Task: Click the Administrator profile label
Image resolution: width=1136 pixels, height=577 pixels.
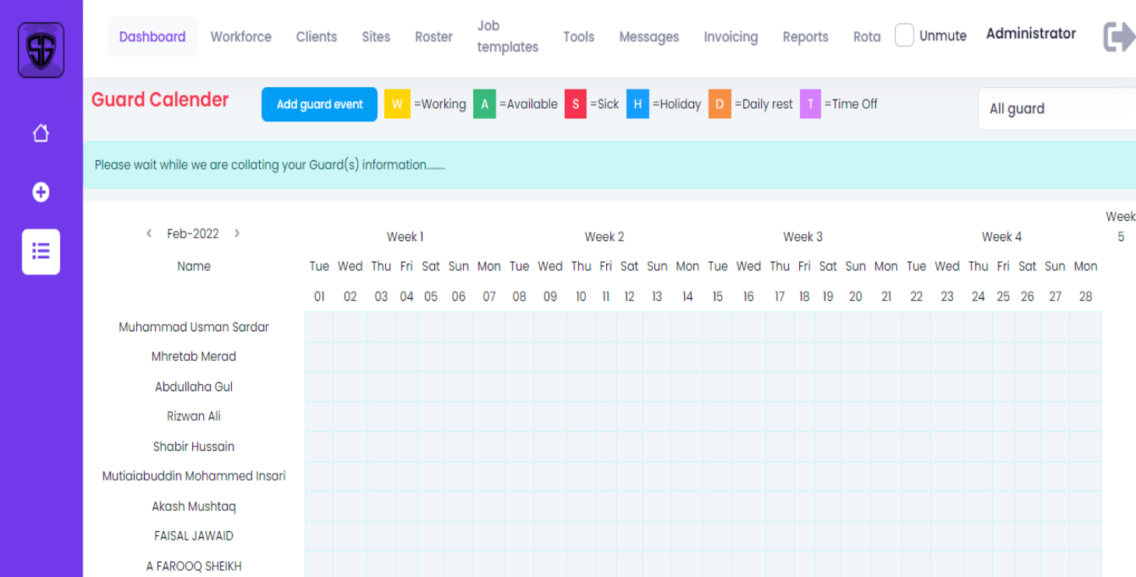Action: click(x=1031, y=33)
